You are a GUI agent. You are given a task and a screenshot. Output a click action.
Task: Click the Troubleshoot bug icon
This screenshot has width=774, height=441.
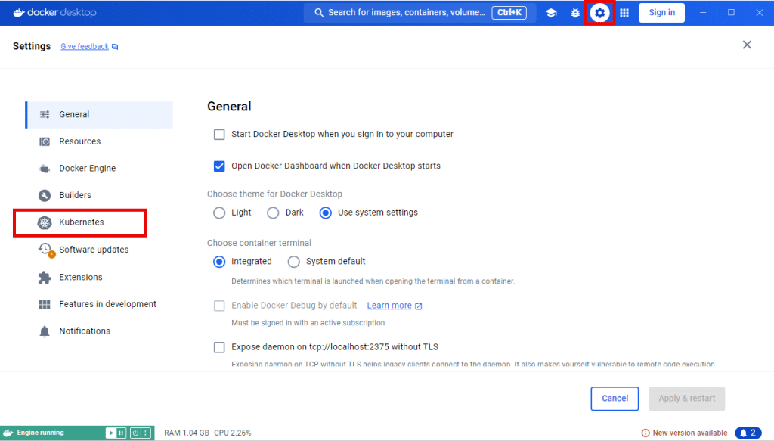(x=575, y=13)
